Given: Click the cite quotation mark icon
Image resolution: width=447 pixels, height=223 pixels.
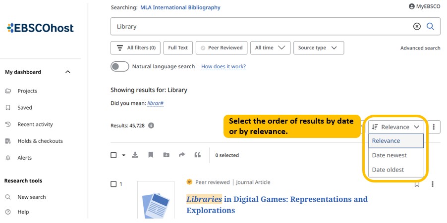Looking at the screenshot, I should pyautogui.click(x=198, y=155).
